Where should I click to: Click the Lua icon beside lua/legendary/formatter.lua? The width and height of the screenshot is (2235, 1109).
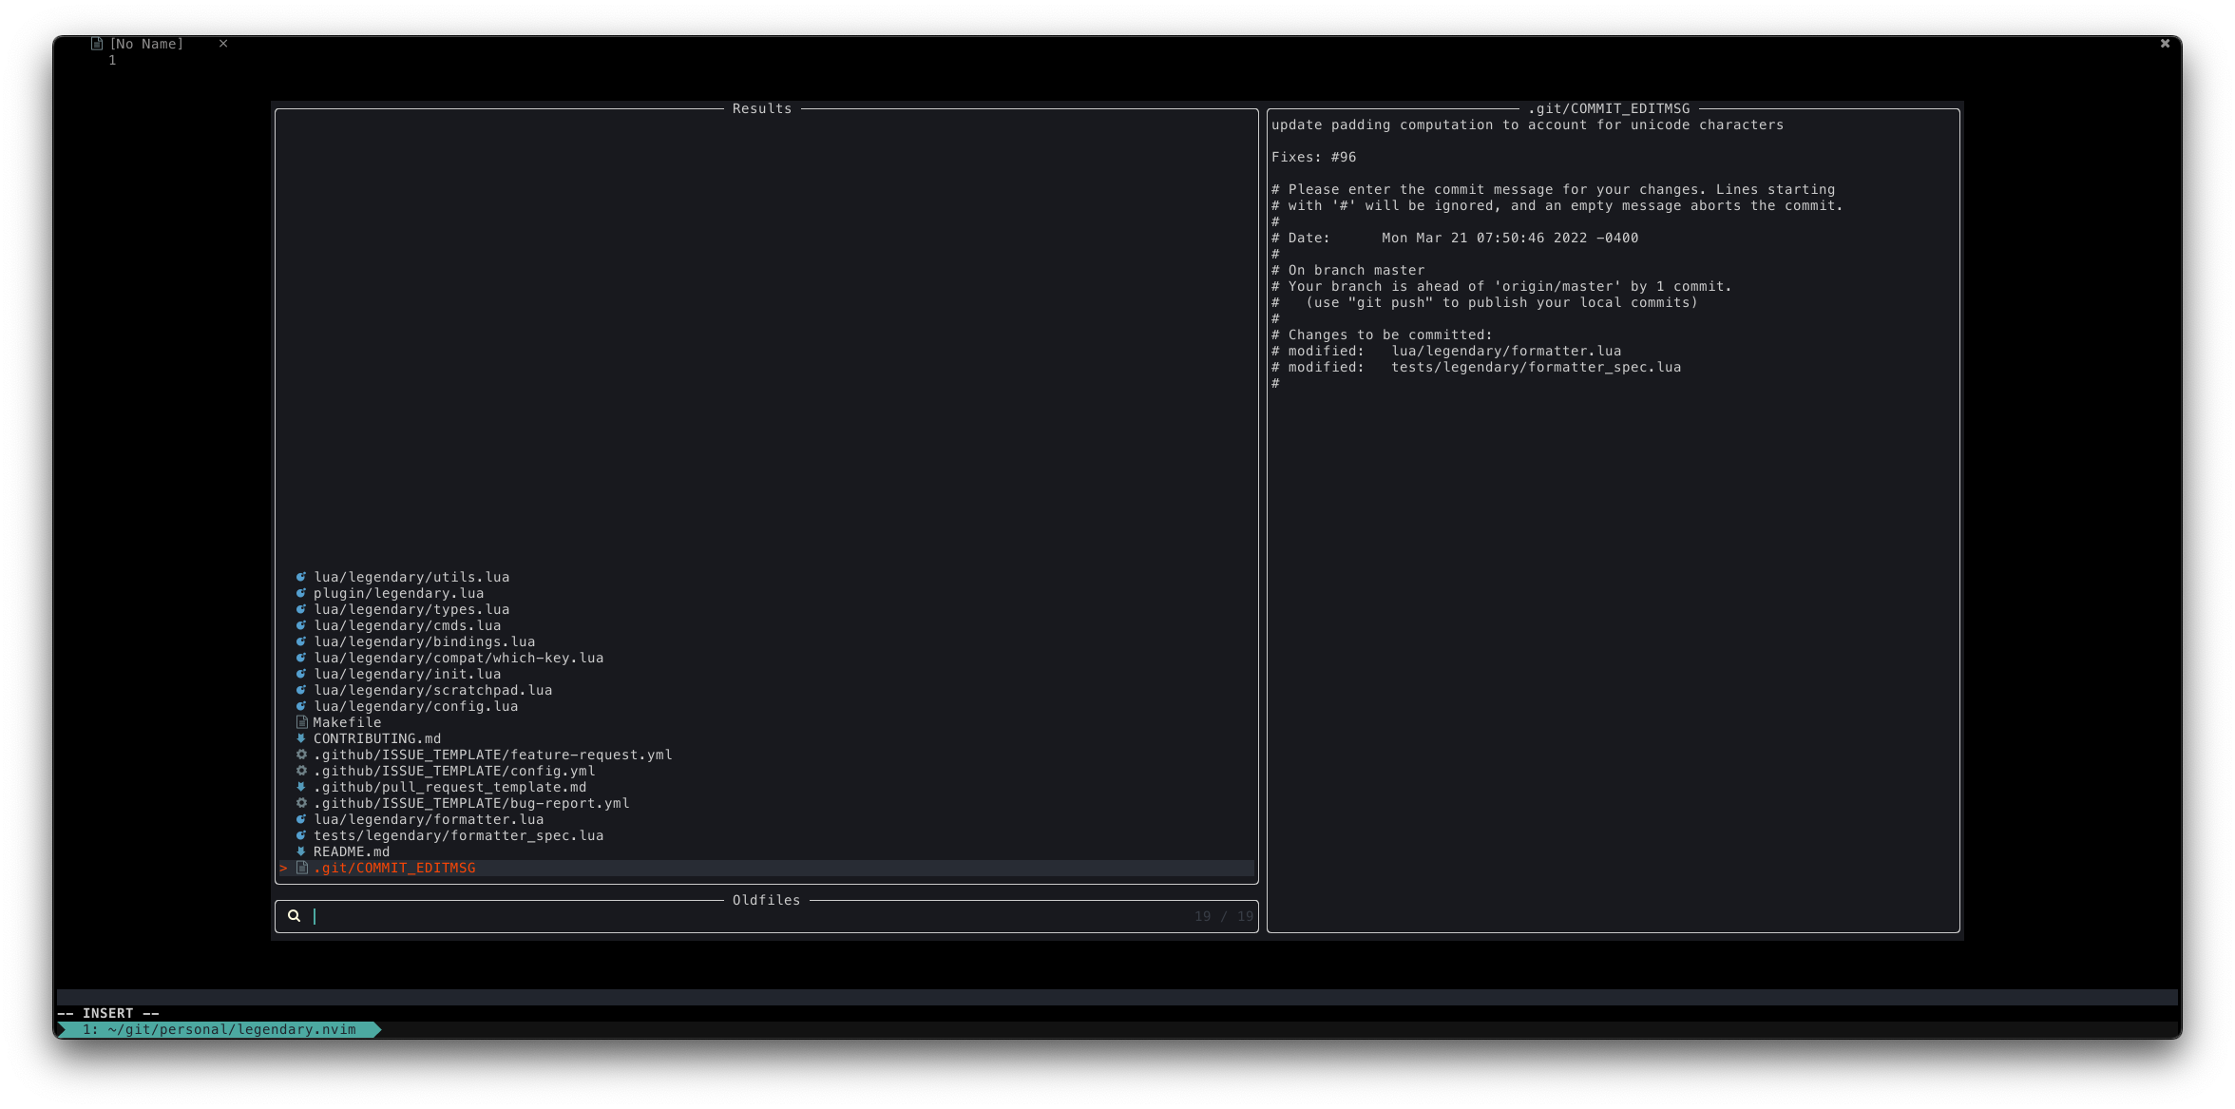pyautogui.click(x=300, y=819)
